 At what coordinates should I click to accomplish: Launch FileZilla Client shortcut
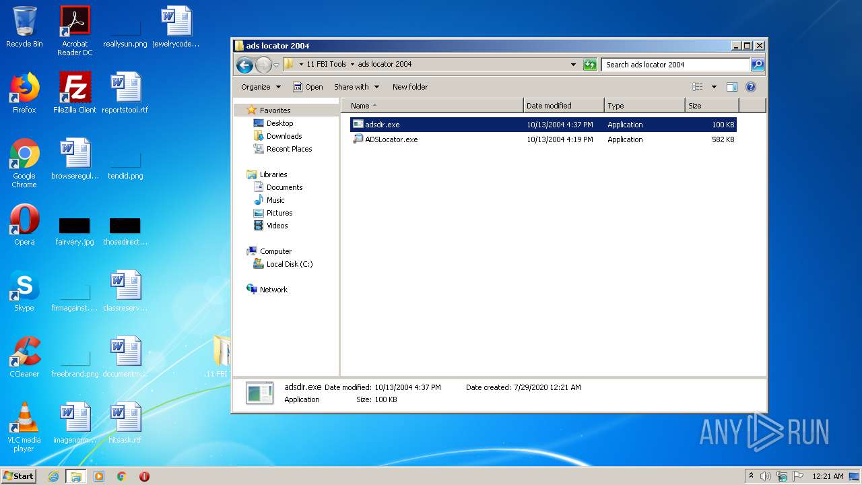pos(75,93)
